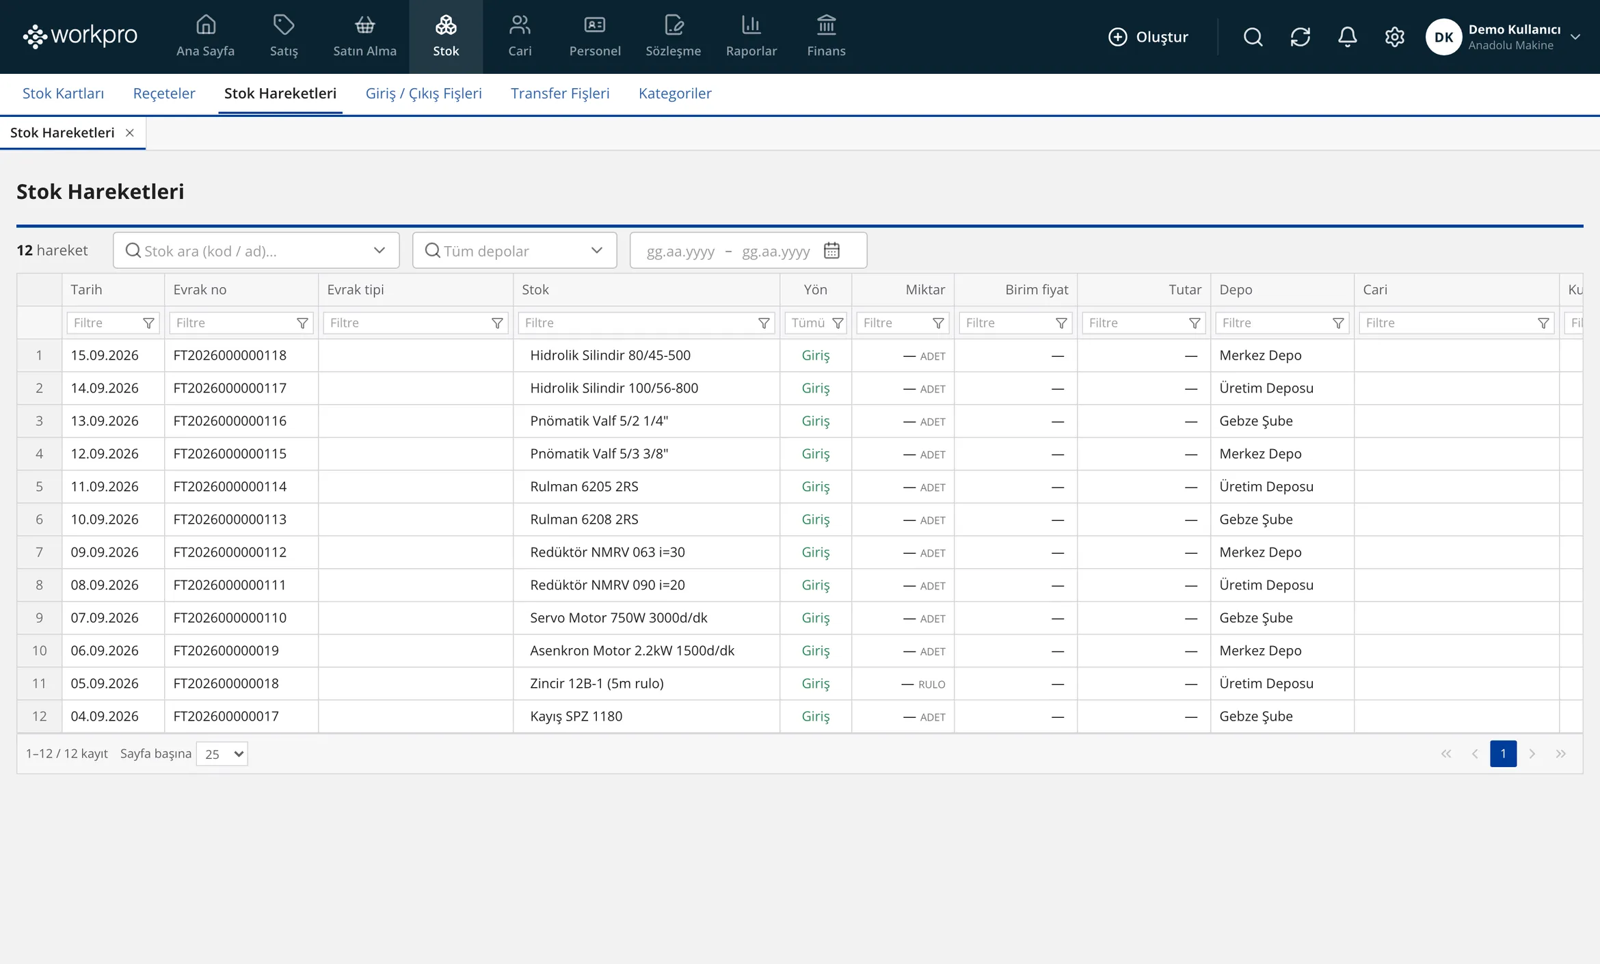Jump to last page arrow
This screenshot has height=964, width=1600.
1560,753
